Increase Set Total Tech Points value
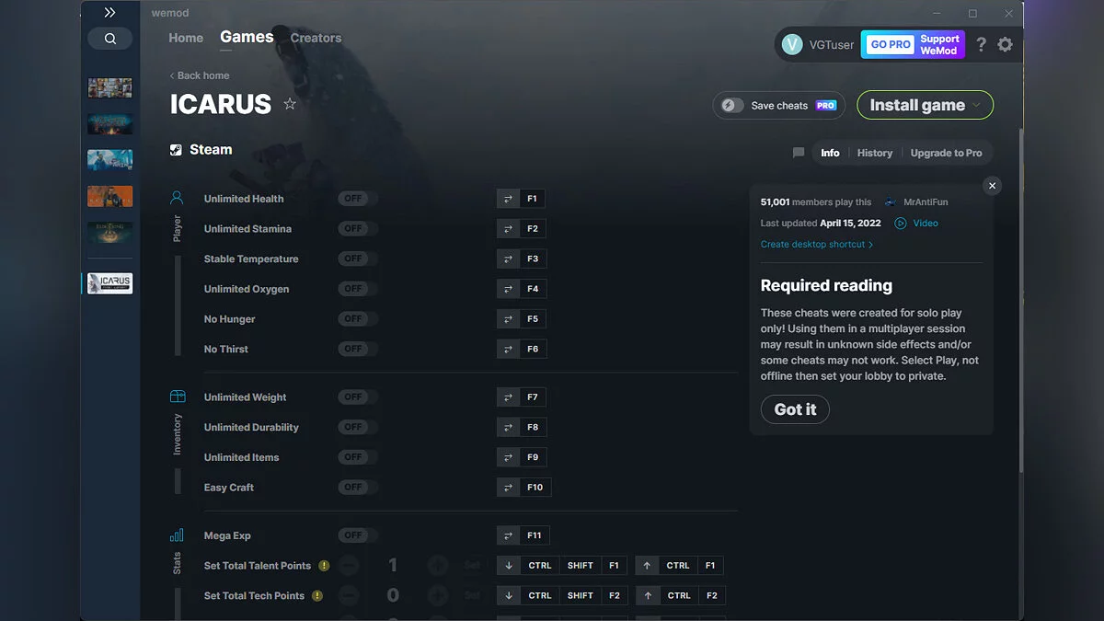 click(438, 596)
